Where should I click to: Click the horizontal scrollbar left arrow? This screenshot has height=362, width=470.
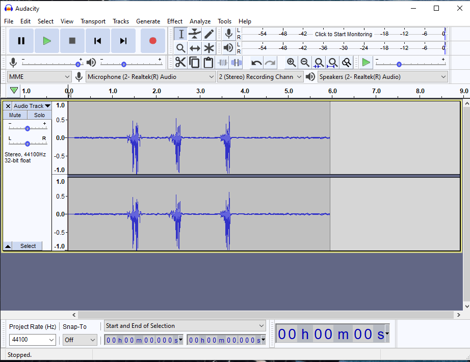[73, 315]
